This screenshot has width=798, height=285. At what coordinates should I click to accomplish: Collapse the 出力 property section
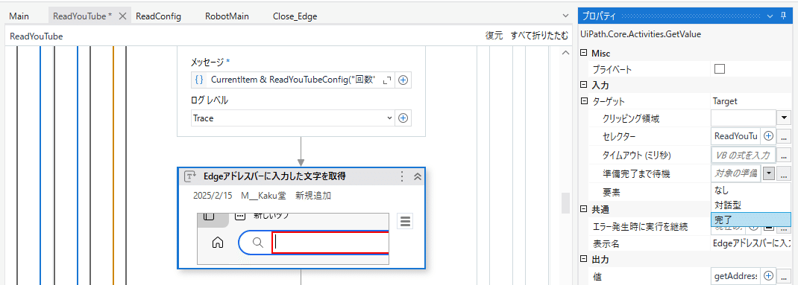coord(584,259)
